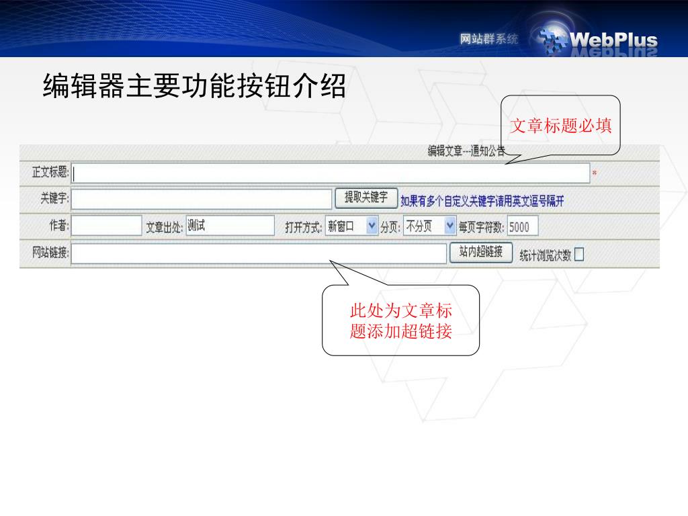The height and width of the screenshot is (516, 688).
Task: Click the red required asterisk after title field
Action: [595, 173]
